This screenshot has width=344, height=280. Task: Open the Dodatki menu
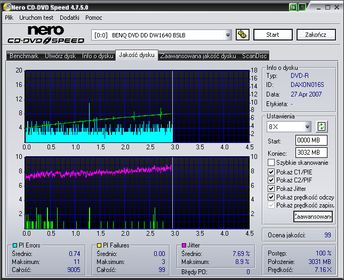[69, 18]
